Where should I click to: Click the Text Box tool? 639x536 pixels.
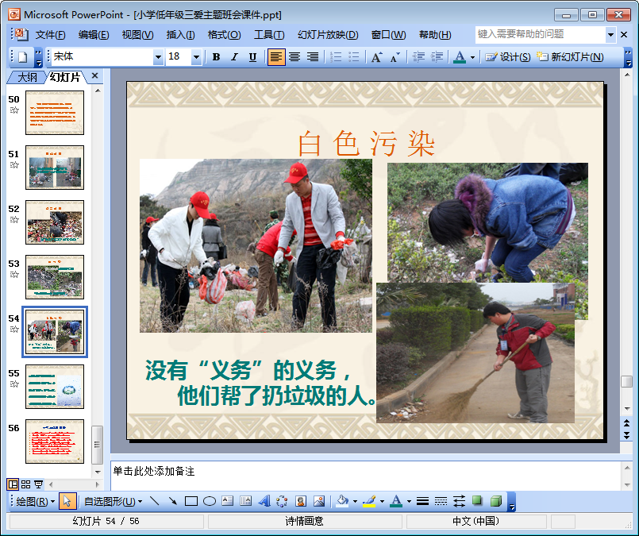(228, 501)
